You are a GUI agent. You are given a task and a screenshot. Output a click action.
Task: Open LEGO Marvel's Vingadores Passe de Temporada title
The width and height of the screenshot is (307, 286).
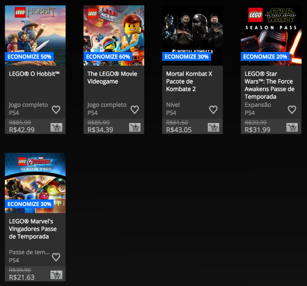(33, 229)
